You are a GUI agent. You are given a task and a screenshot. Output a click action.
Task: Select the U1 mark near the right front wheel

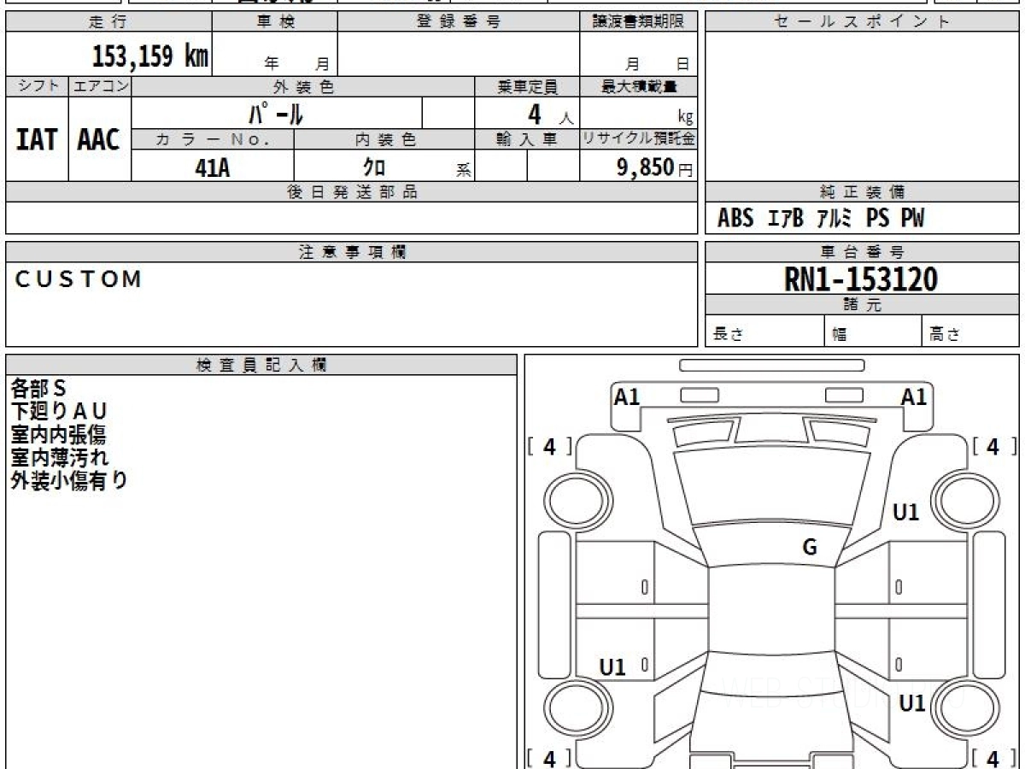point(905,513)
